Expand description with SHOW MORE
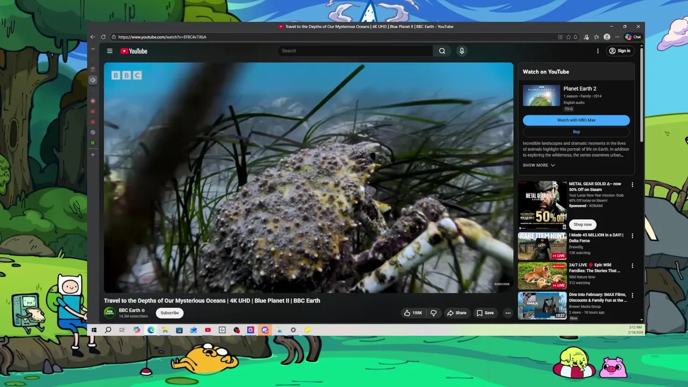The width and height of the screenshot is (688, 387). pos(539,165)
